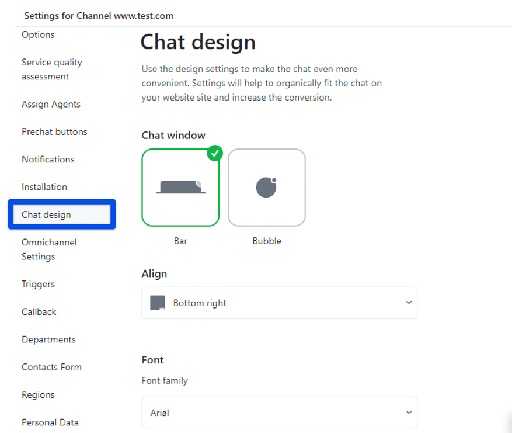Switch to Omnichannel Settings
Viewport: 512px width, 433px height.
49,249
